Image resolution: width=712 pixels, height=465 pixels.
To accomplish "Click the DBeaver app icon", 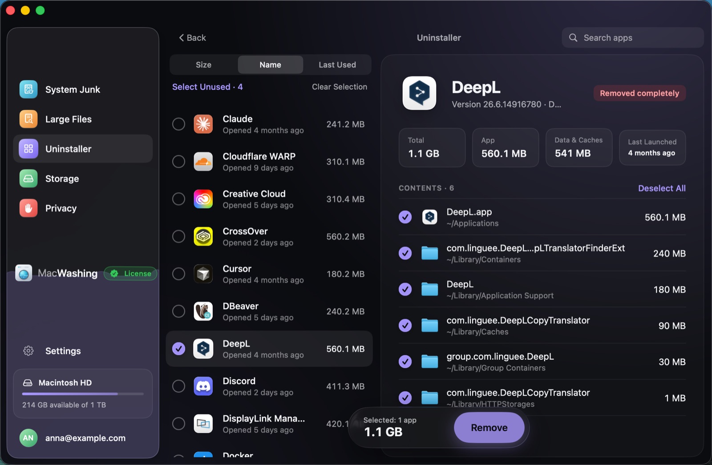I will 203,311.
